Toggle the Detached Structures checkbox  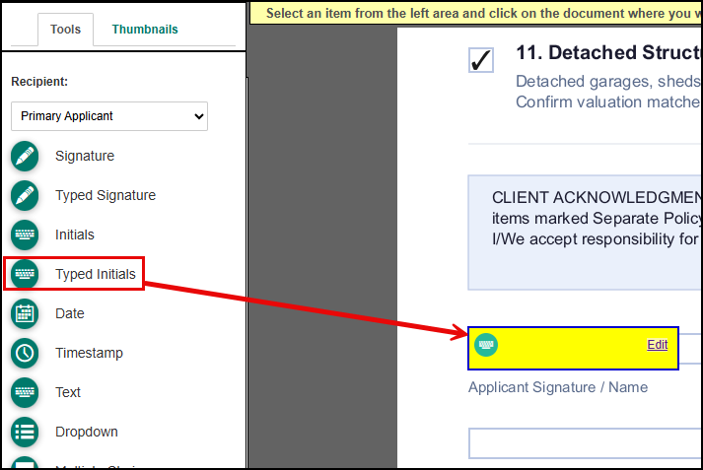481,60
